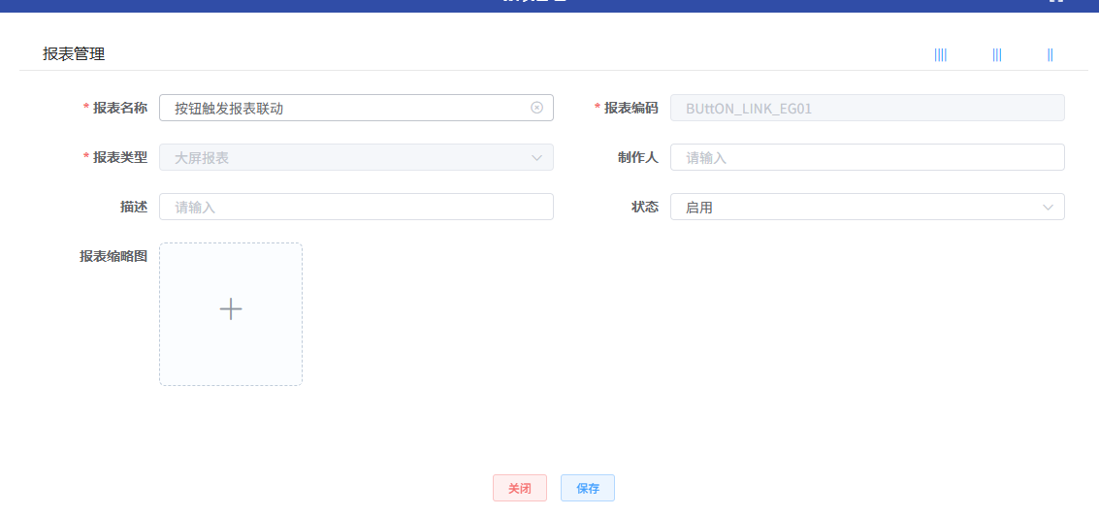Expand the 状态 dropdown arrow

click(1048, 208)
